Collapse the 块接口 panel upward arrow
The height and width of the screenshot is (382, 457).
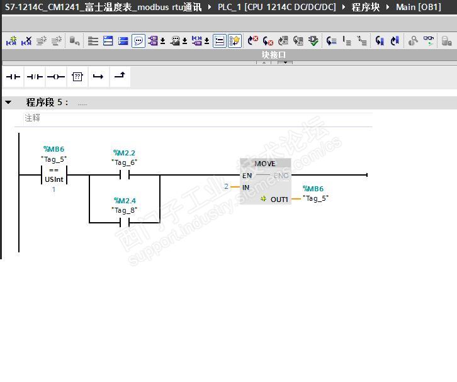(x=264, y=62)
